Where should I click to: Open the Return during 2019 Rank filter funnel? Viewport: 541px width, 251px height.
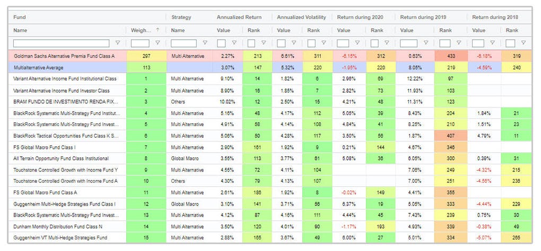459,43
